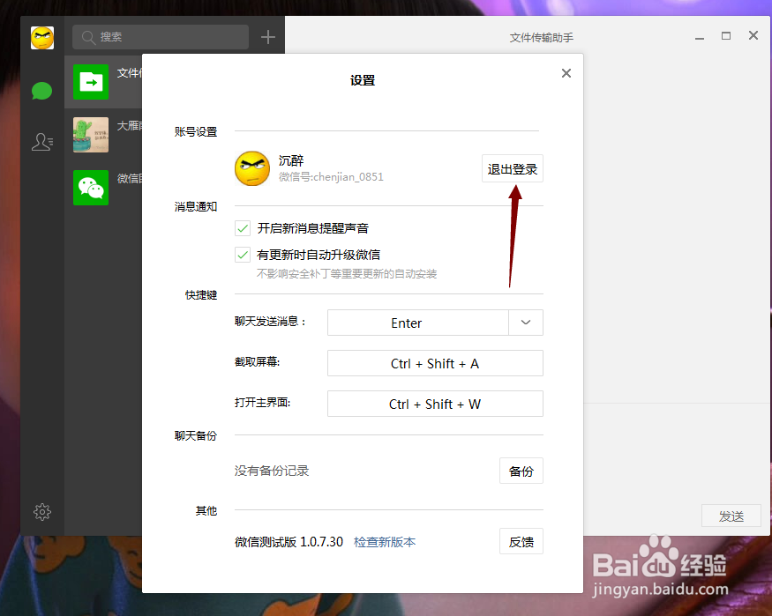Click 退出登录 to log out
The image size is (772, 616).
[x=512, y=167]
